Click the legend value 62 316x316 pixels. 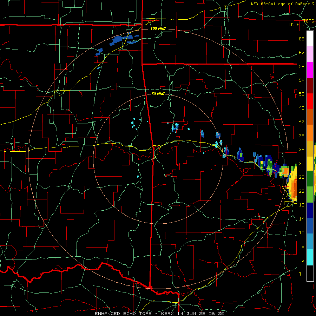tap(302, 53)
